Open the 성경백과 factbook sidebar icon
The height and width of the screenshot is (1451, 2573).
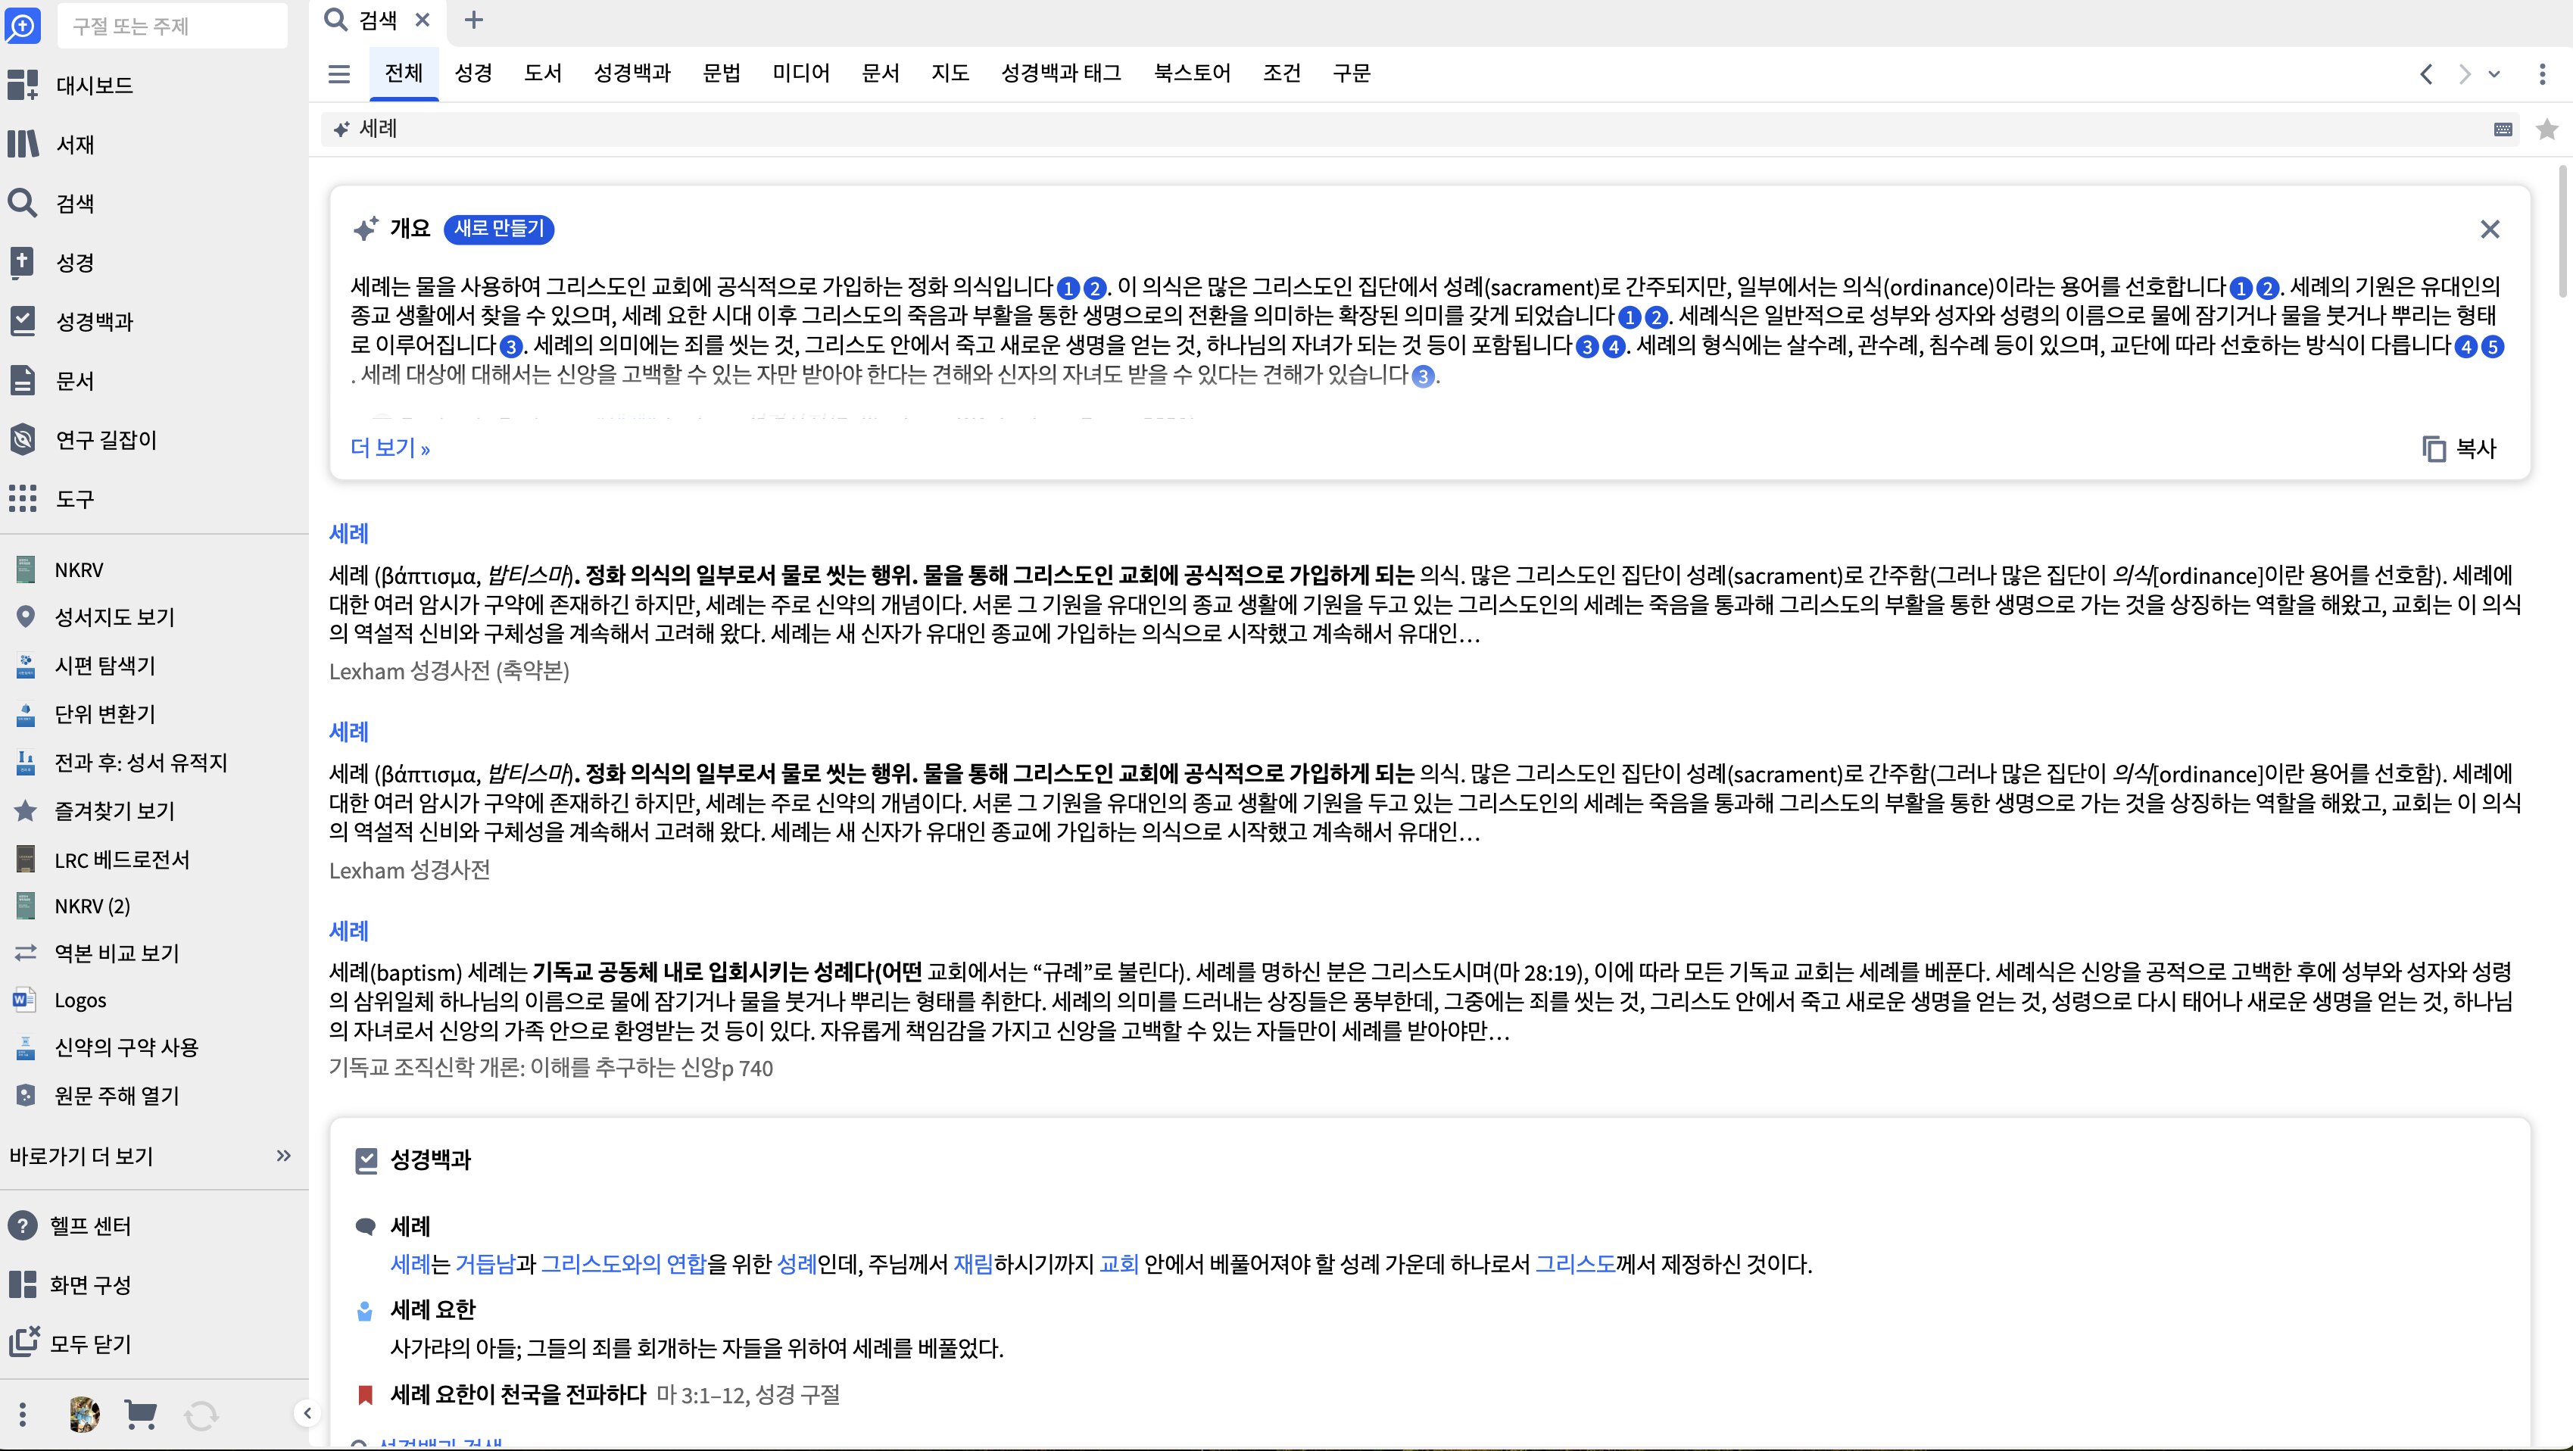pyautogui.click(x=22, y=320)
